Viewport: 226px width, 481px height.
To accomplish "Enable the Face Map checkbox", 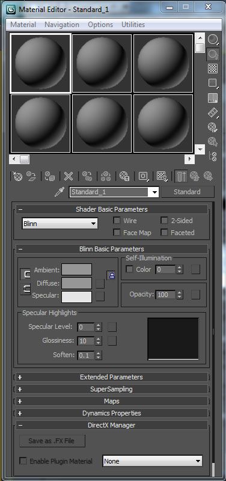I will pos(117,232).
